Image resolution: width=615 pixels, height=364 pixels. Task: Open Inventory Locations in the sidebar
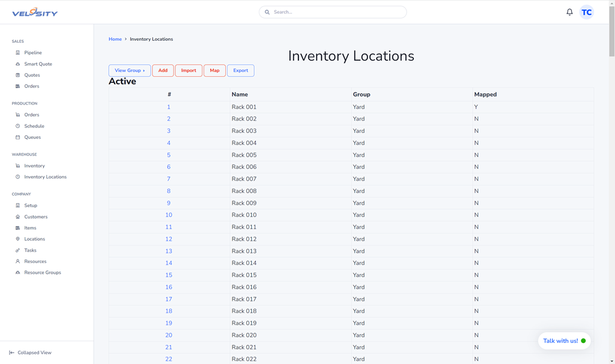click(x=45, y=177)
